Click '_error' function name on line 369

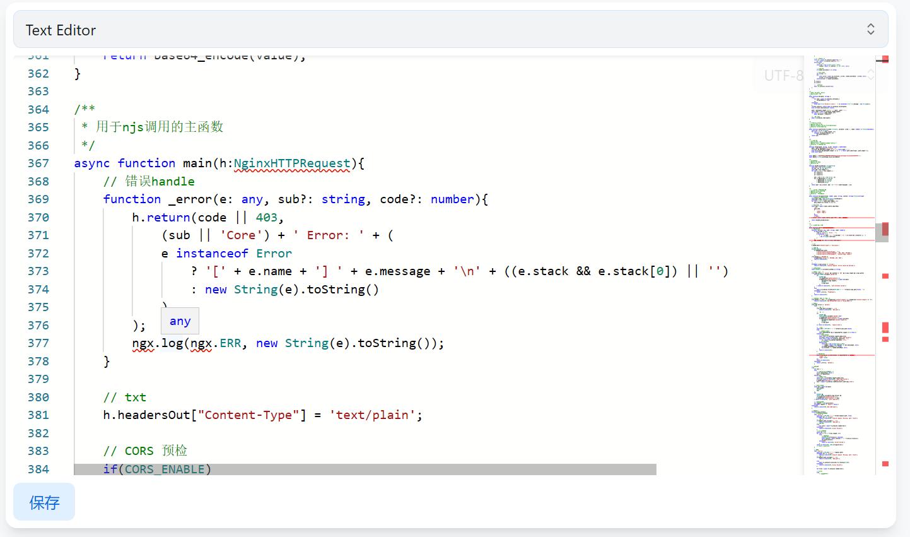tap(190, 199)
